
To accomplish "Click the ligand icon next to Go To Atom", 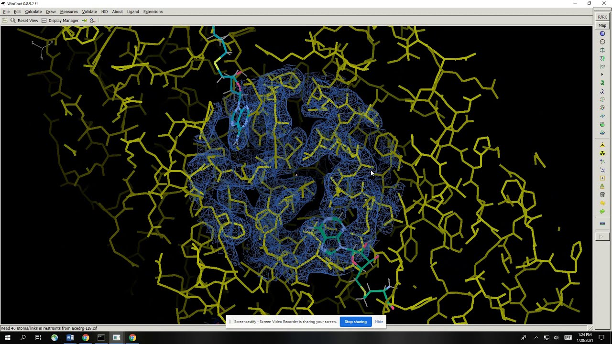I will tap(93, 21).
